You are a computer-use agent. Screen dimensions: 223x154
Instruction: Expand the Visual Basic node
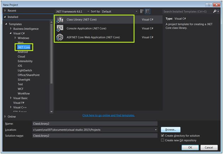(x=11, y=98)
